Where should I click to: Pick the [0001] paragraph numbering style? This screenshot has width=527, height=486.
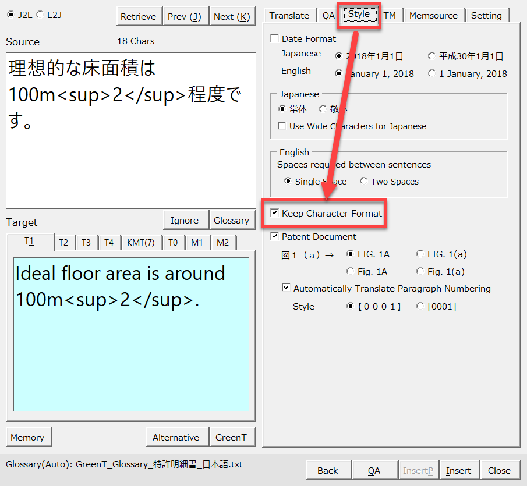(420, 307)
